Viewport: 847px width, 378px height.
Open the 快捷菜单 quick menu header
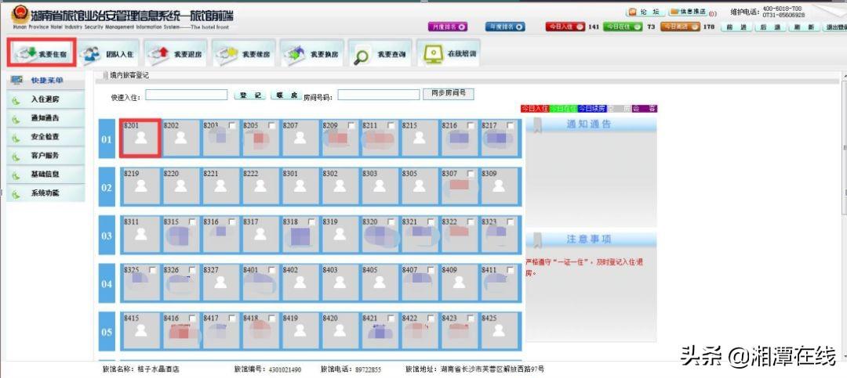[x=45, y=81]
